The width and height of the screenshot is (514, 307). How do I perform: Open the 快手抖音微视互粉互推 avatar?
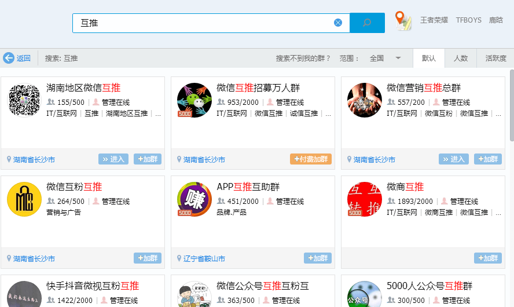point(24,294)
